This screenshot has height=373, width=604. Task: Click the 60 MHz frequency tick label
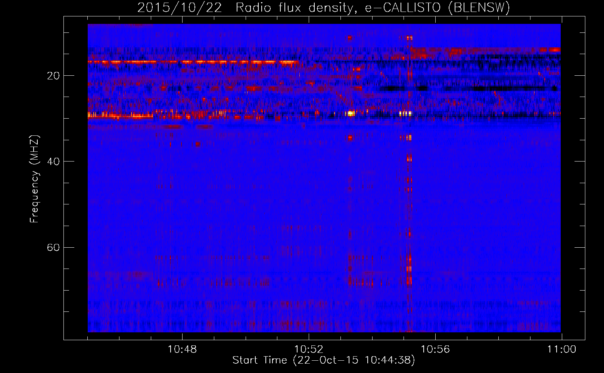tap(53, 247)
